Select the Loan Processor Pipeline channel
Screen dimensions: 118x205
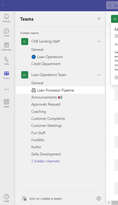[x=60, y=90]
